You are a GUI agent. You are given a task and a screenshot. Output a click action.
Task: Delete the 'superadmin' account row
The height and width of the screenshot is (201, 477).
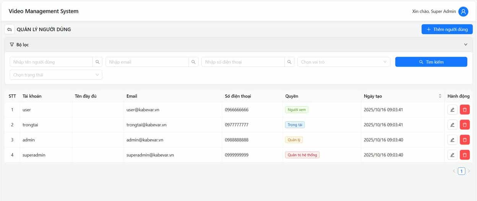point(464,155)
